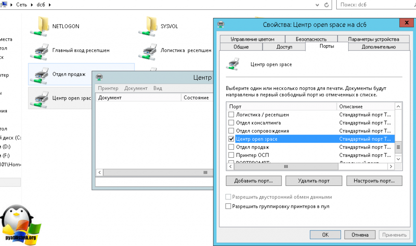Viewport: 416px width, 246px height.
Task: Check the Отдел продаж port checkbox
Action: (231, 147)
